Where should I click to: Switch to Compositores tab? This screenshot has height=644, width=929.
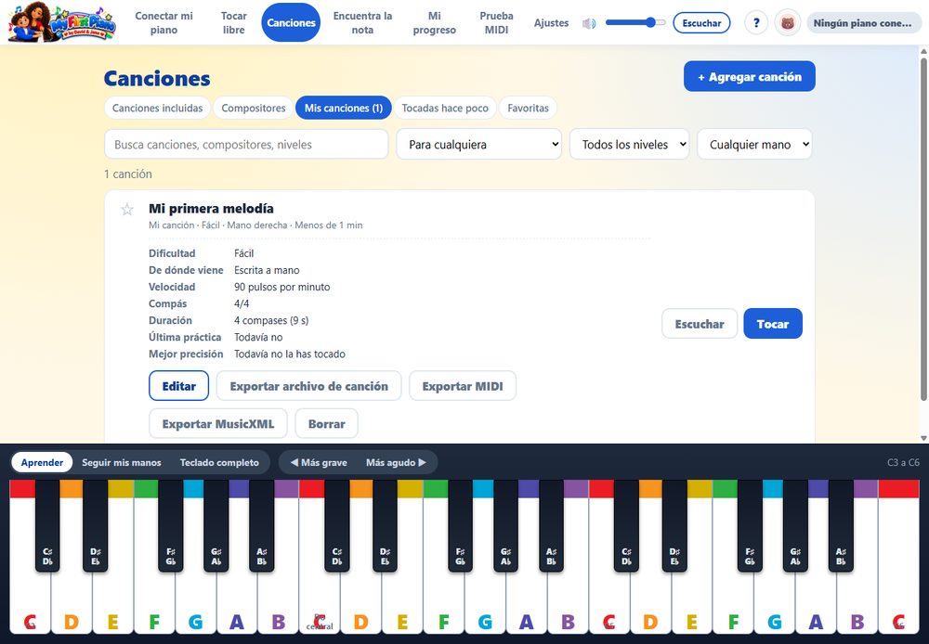pos(254,108)
